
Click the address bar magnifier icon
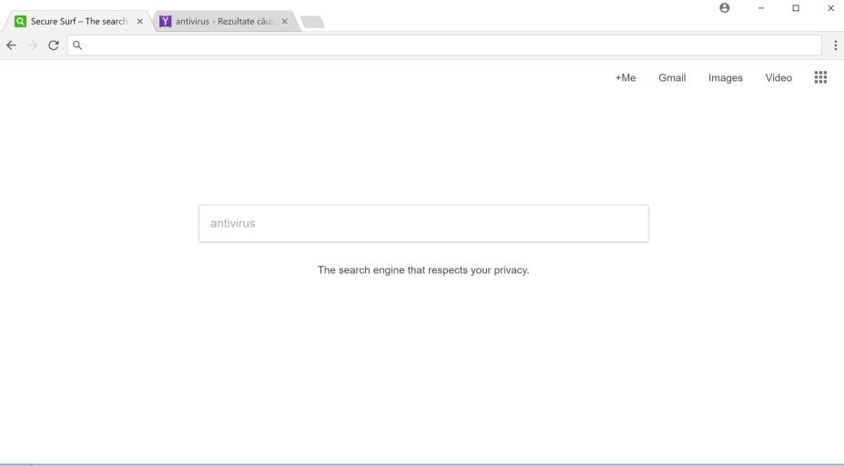pos(77,46)
